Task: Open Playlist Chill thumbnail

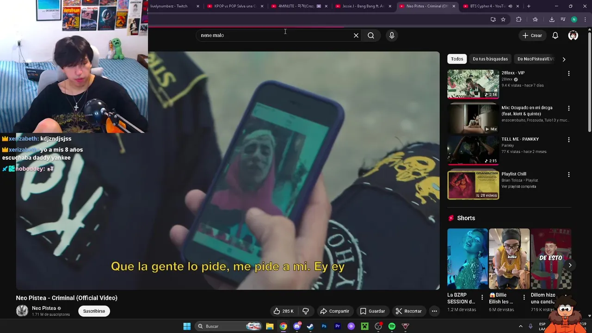Action: pos(473,185)
